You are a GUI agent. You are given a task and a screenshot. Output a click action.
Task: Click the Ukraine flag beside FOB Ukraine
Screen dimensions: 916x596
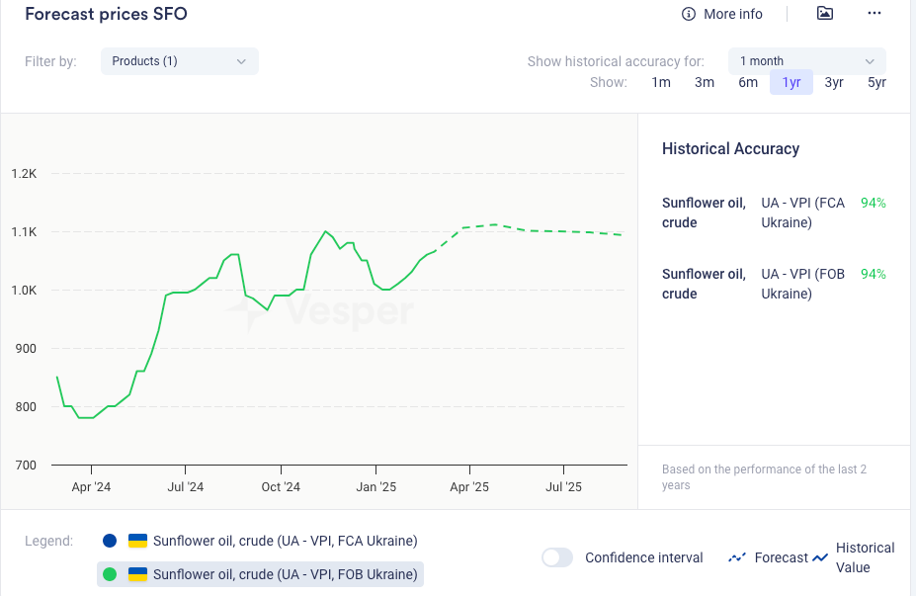tap(138, 574)
